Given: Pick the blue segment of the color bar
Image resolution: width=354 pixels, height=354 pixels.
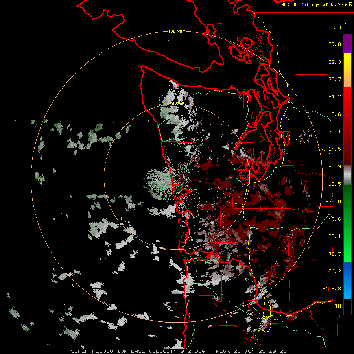Looking at the screenshot, I should (347, 280).
